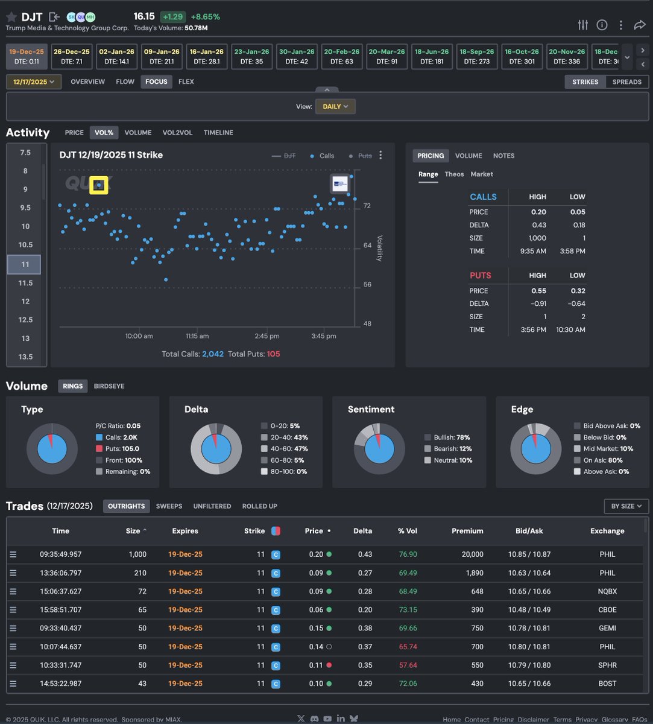The image size is (653, 724).
Task: Switch to SPREADS mode
Action: pos(627,81)
